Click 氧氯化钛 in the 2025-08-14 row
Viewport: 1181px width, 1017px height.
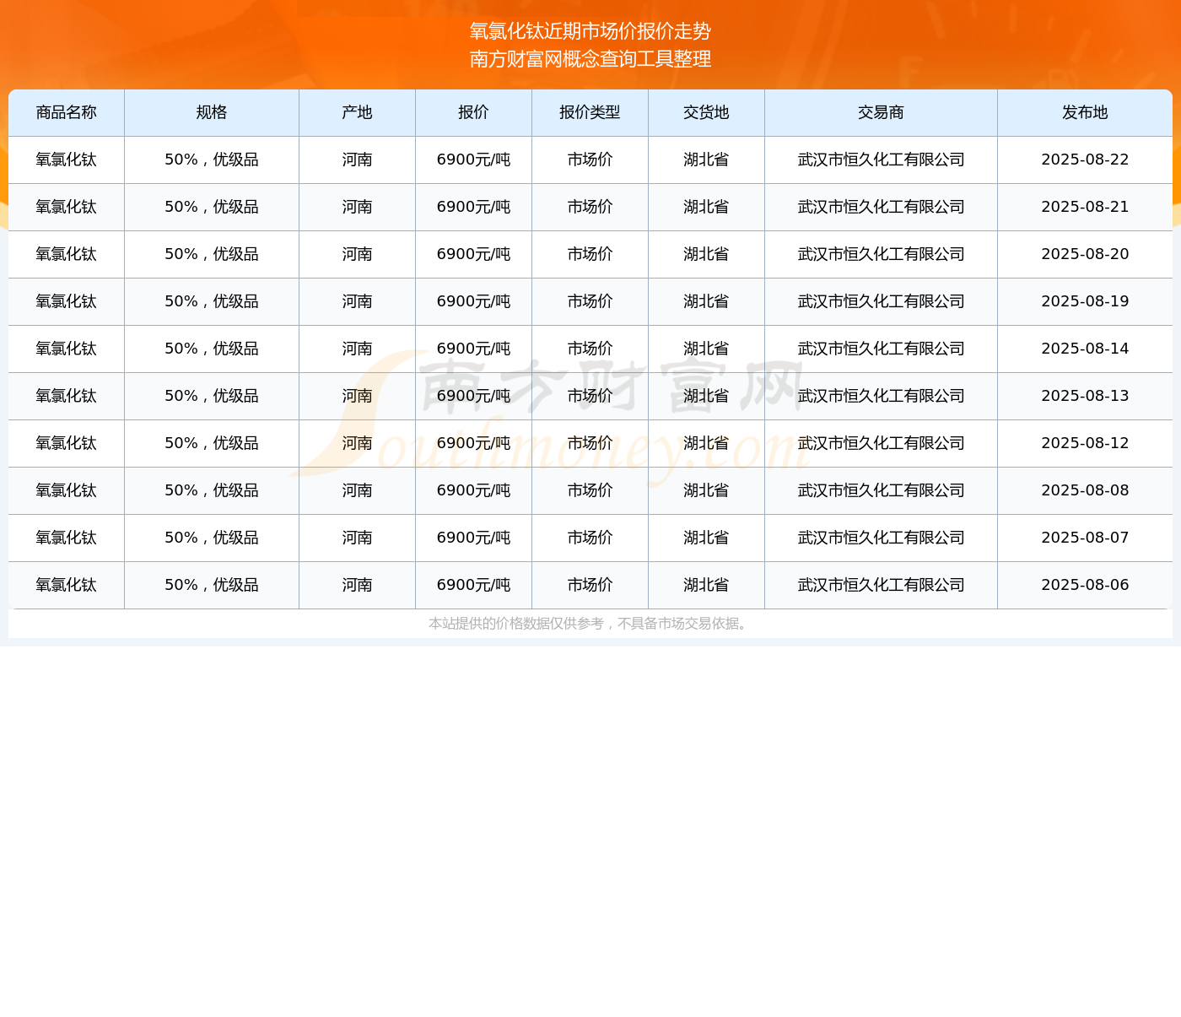(67, 349)
